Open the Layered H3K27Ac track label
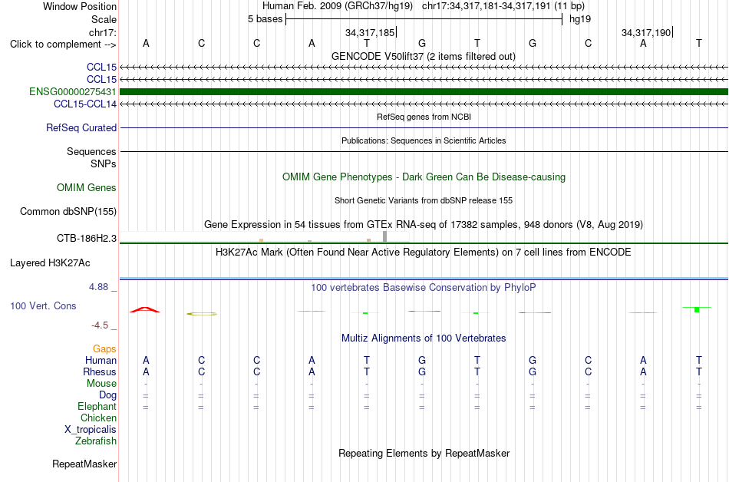Screen dimensions: 729x482 (50, 262)
